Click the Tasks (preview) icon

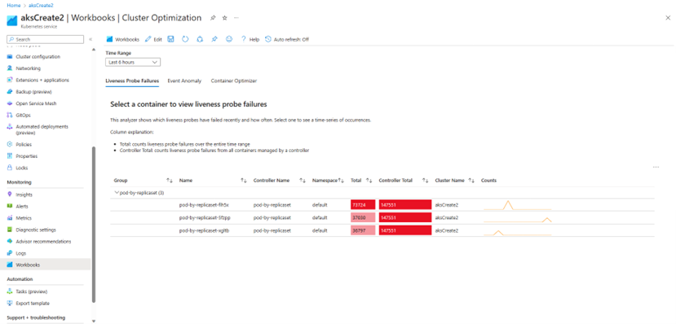10,291
